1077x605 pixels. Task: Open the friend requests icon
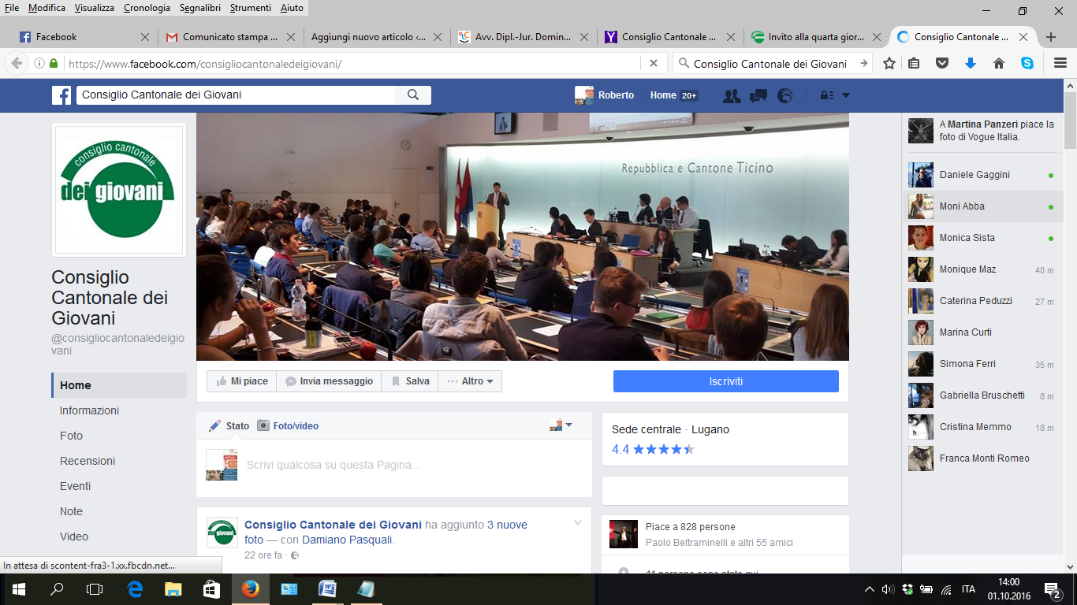[x=732, y=95]
